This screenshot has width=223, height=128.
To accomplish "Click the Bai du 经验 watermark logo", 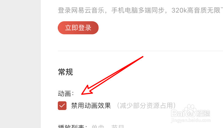I will coord(191,113).
